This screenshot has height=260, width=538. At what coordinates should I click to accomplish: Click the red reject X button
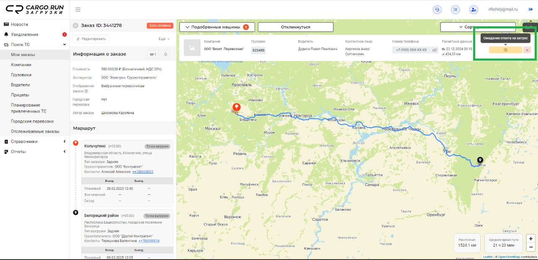[x=527, y=50]
